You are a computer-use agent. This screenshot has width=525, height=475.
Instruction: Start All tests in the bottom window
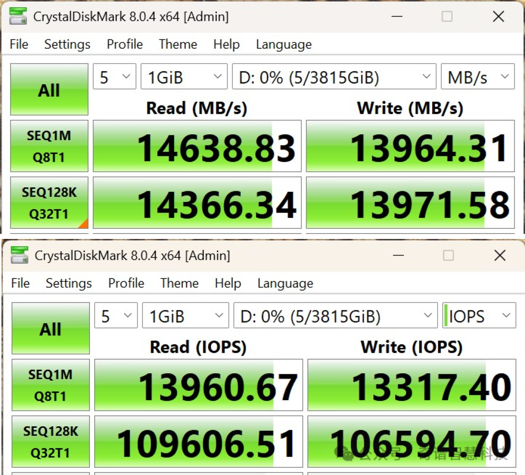(51, 328)
